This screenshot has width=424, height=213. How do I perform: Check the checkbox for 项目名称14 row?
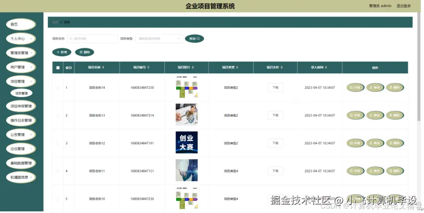[57, 88]
